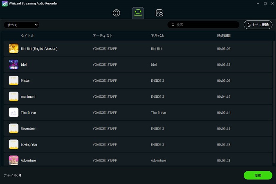
Task: Click E-SIDE 3 album in Seventeen row
Action: (x=157, y=128)
